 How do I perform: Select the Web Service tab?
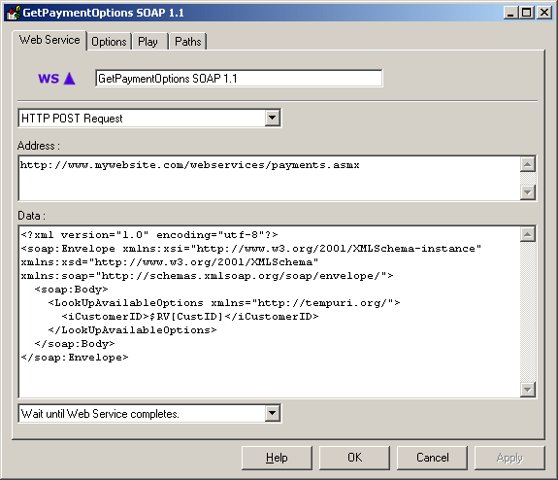pos(49,40)
